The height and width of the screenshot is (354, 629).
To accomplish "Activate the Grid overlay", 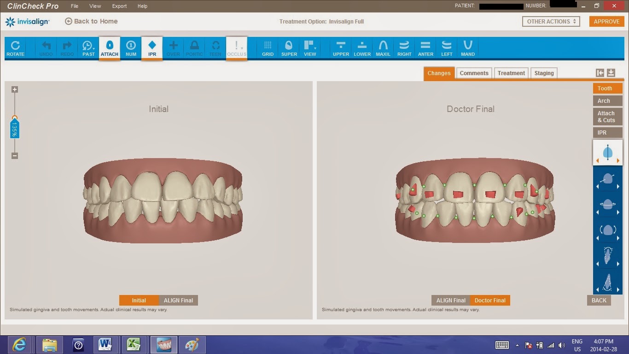I will (268, 48).
